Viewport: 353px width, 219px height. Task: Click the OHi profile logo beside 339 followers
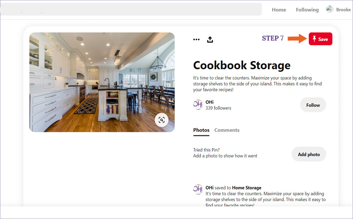(x=198, y=105)
